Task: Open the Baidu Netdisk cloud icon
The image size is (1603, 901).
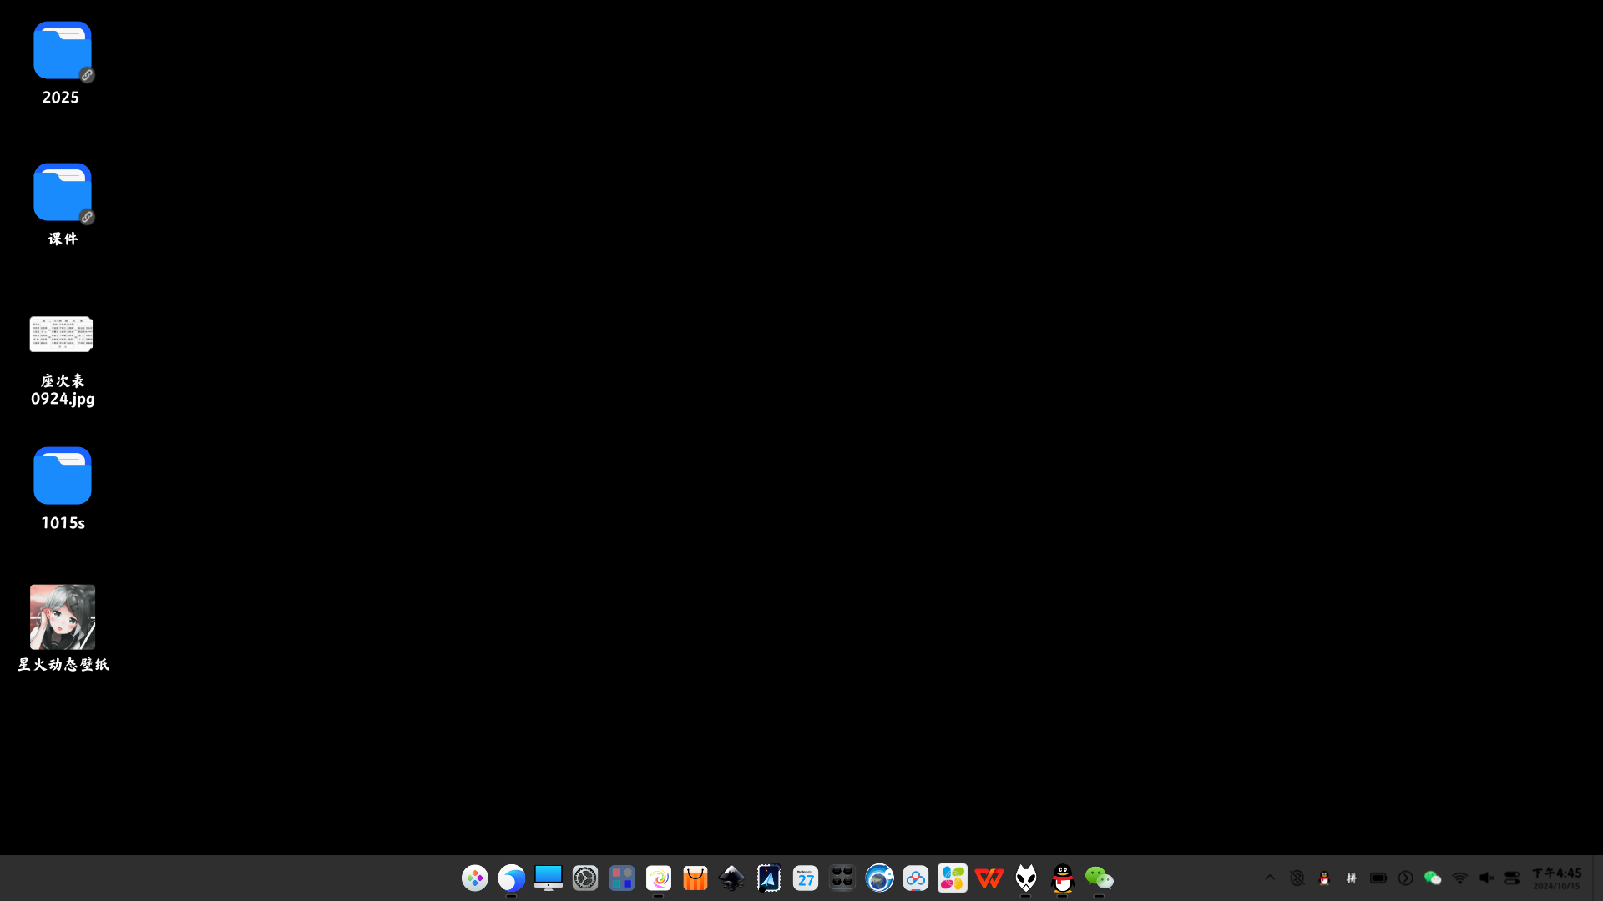Action: click(x=916, y=878)
